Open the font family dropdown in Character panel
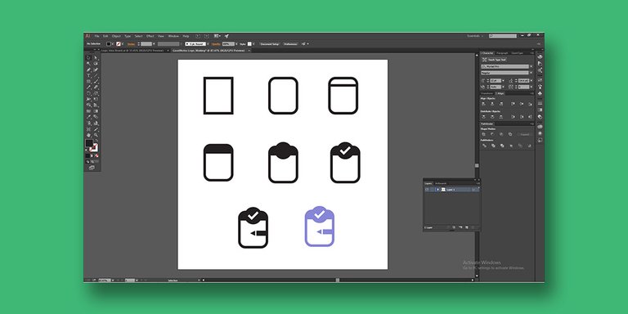The width and height of the screenshot is (628, 314). [x=531, y=66]
